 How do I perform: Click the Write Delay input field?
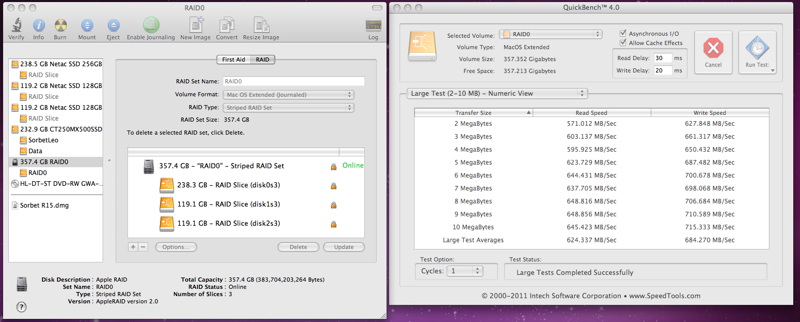(663, 70)
